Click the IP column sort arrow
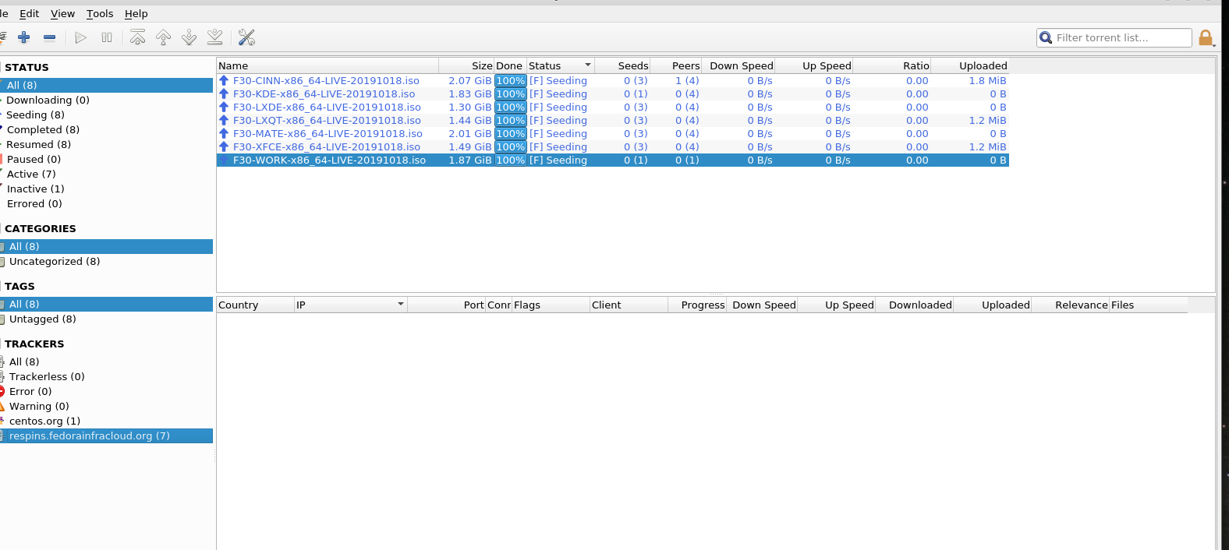 pos(401,304)
